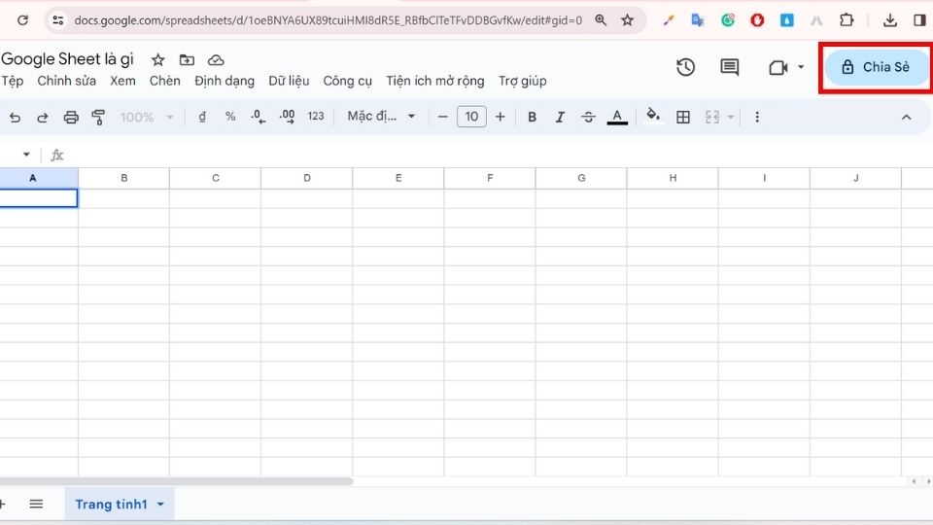Open the Định dạng menu
The image size is (933, 525).
[x=225, y=81]
